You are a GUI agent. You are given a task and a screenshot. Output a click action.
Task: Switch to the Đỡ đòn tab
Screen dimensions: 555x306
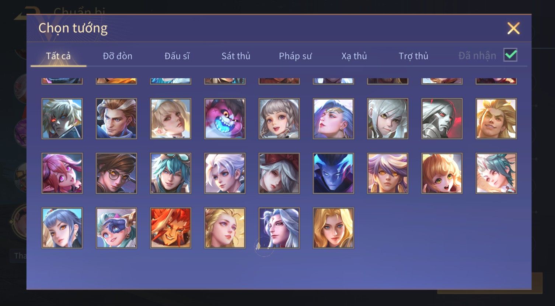118,56
